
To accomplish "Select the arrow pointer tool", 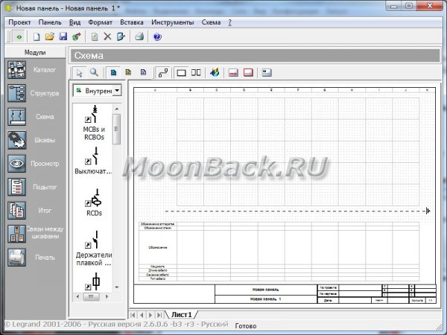I will [x=79, y=73].
